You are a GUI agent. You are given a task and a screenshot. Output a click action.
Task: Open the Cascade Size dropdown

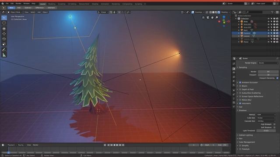(266, 121)
